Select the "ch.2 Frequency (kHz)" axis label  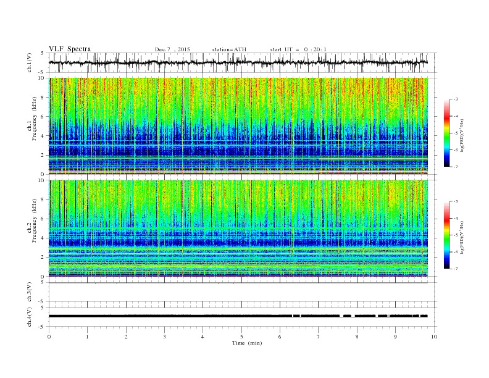32,220
